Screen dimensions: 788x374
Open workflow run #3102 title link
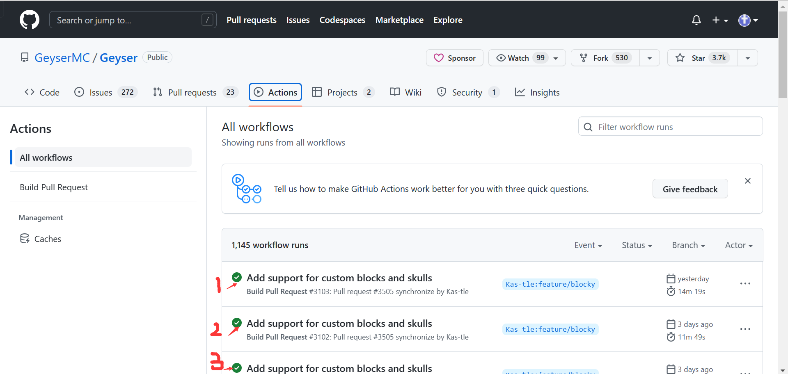coord(339,323)
